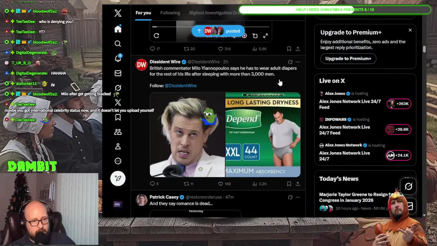
Task: Open floating Messages button bottom right
Action: tap(409, 206)
